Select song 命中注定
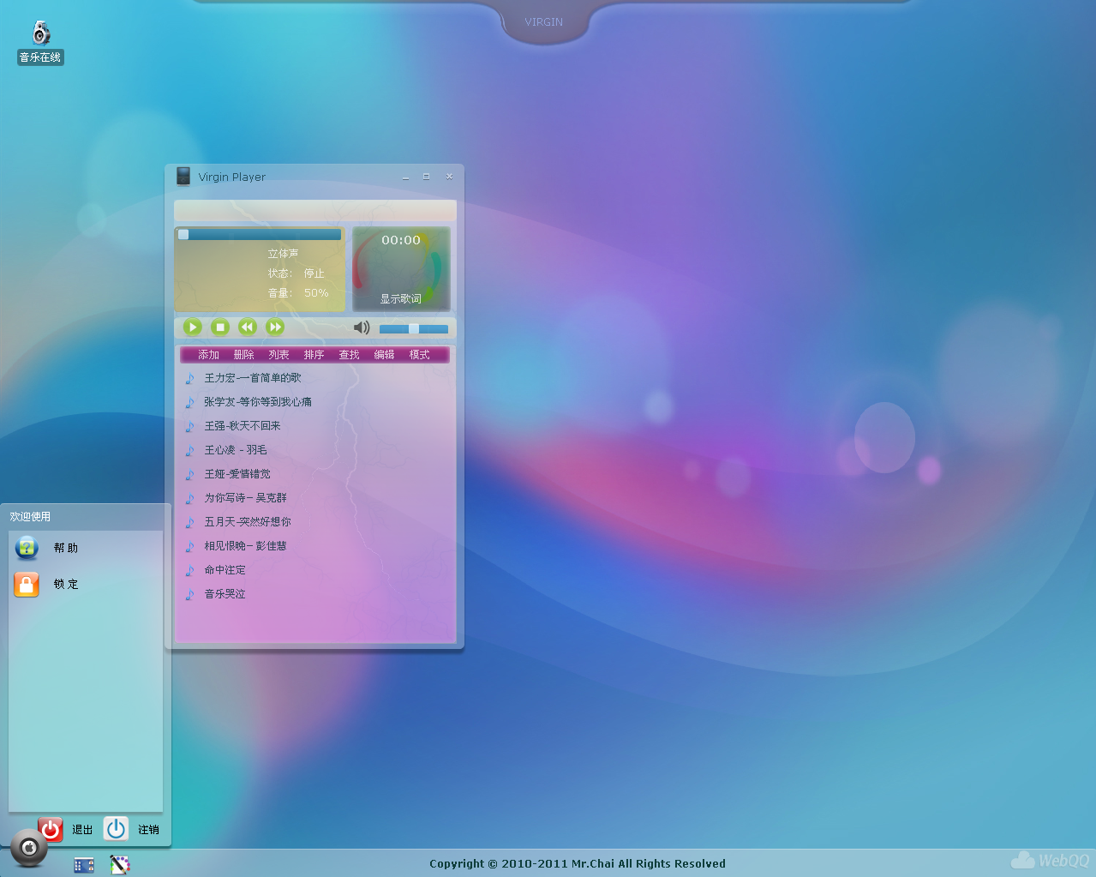Screen dimensions: 1096x877 (x=225, y=570)
